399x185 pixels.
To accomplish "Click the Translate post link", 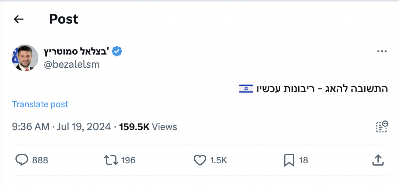I will pos(40,104).
